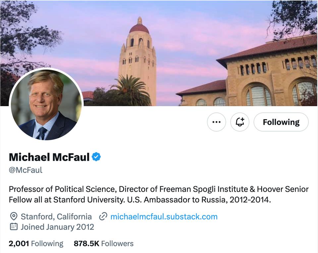Click the Joined January 2012 text
The height and width of the screenshot is (253, 318).
57,227
